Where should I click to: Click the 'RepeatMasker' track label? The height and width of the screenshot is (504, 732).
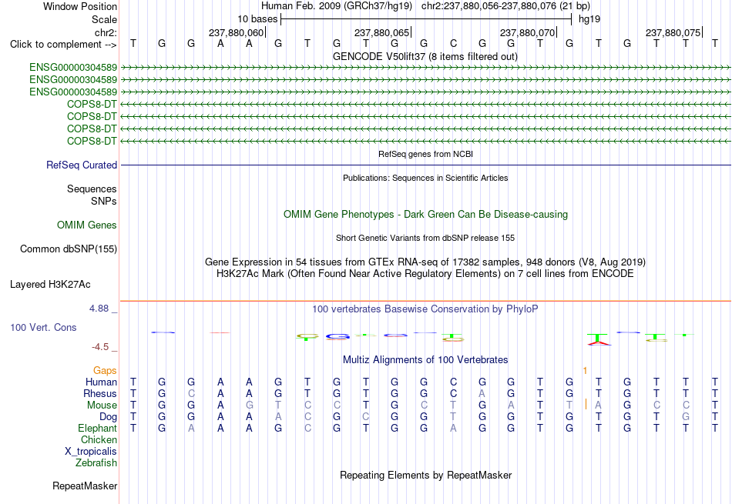(x=85, y=486)
